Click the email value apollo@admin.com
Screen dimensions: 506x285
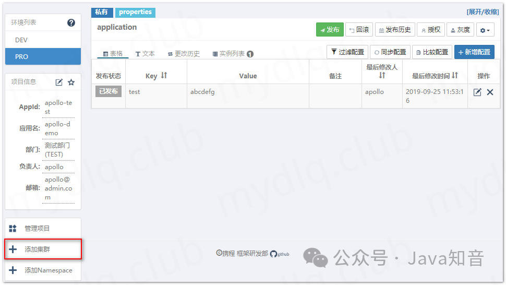(58, 188)
